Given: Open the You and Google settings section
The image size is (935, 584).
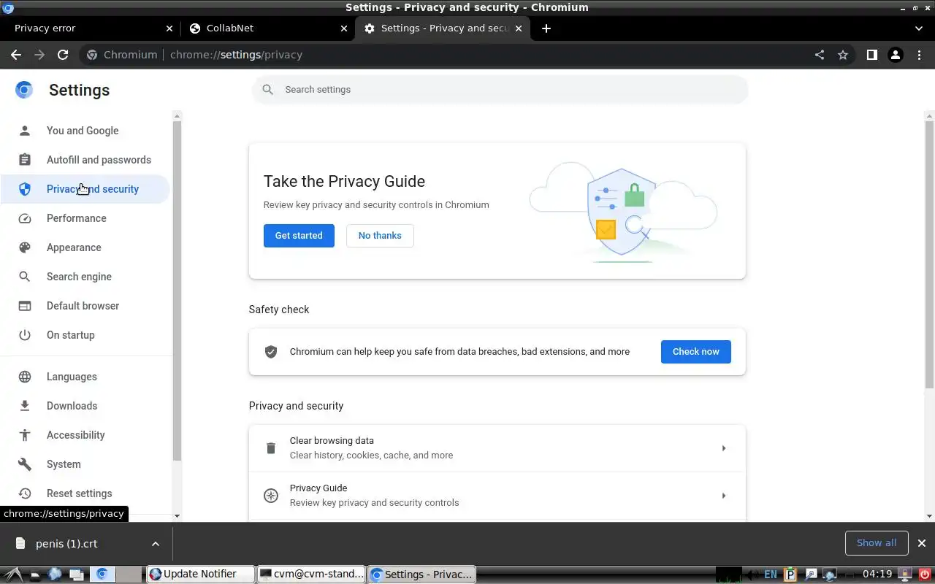Looking at the screenshot, I should (x=85, y=131).
